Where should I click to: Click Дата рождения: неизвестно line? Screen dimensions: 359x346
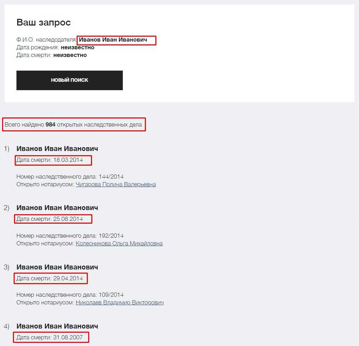point(55,47)
